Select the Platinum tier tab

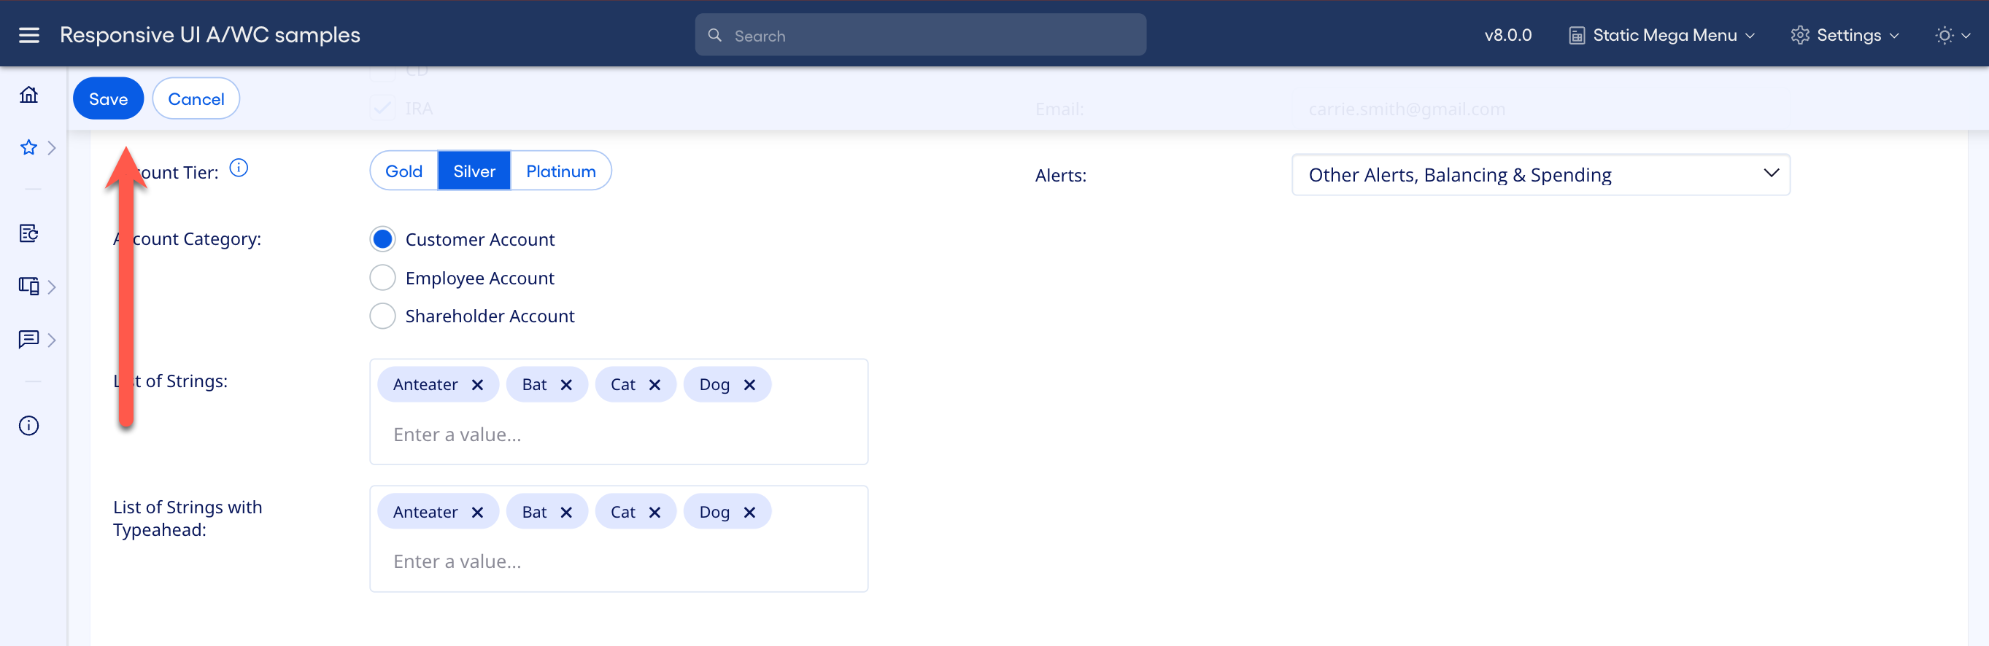tap(561, 171)
